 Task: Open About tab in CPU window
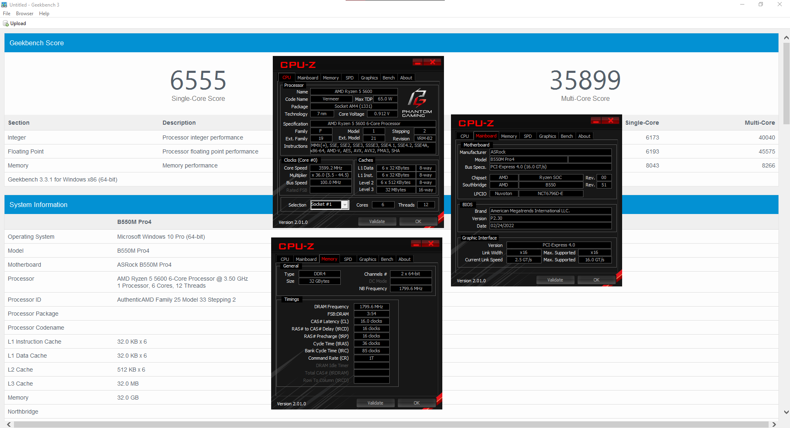tap(406, 78)
